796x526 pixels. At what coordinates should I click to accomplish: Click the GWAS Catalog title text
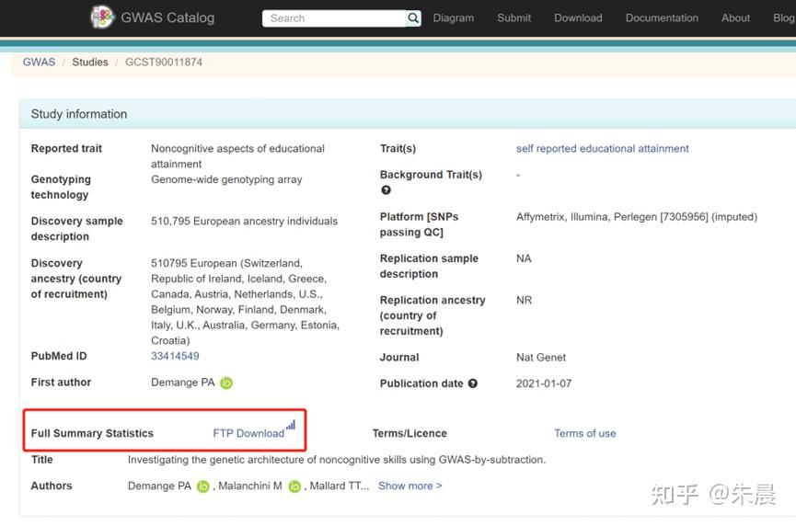(167, 17)
